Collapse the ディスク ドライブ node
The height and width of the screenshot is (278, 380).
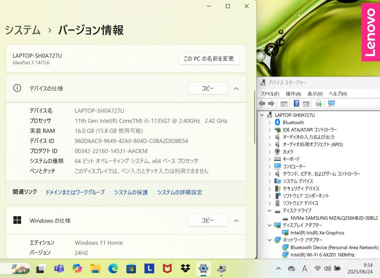pos(269,210)
